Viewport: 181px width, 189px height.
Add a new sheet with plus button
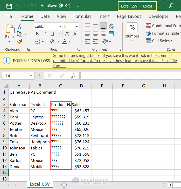pos(64,185)
